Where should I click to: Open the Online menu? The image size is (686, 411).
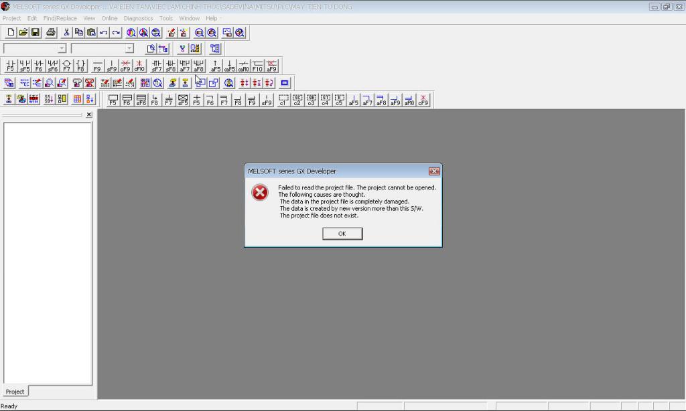pos(109,18)
